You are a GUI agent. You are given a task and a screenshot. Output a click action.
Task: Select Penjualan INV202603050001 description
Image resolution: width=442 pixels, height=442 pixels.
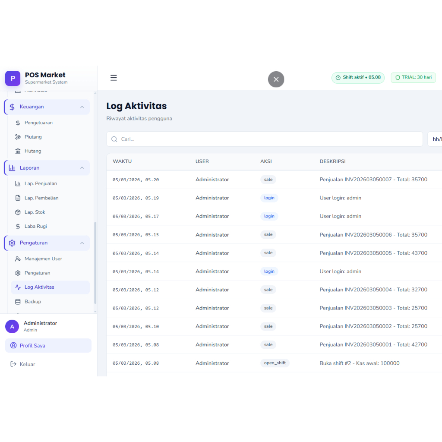pos(373,345)
